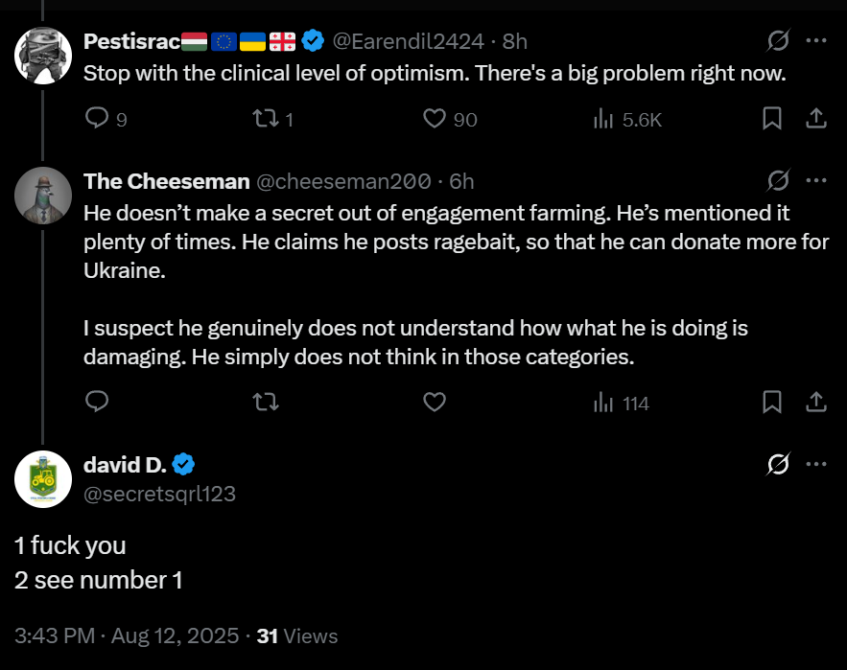
Task: Share Pestisrac's tweet
Action: click(x=816, y=118)
